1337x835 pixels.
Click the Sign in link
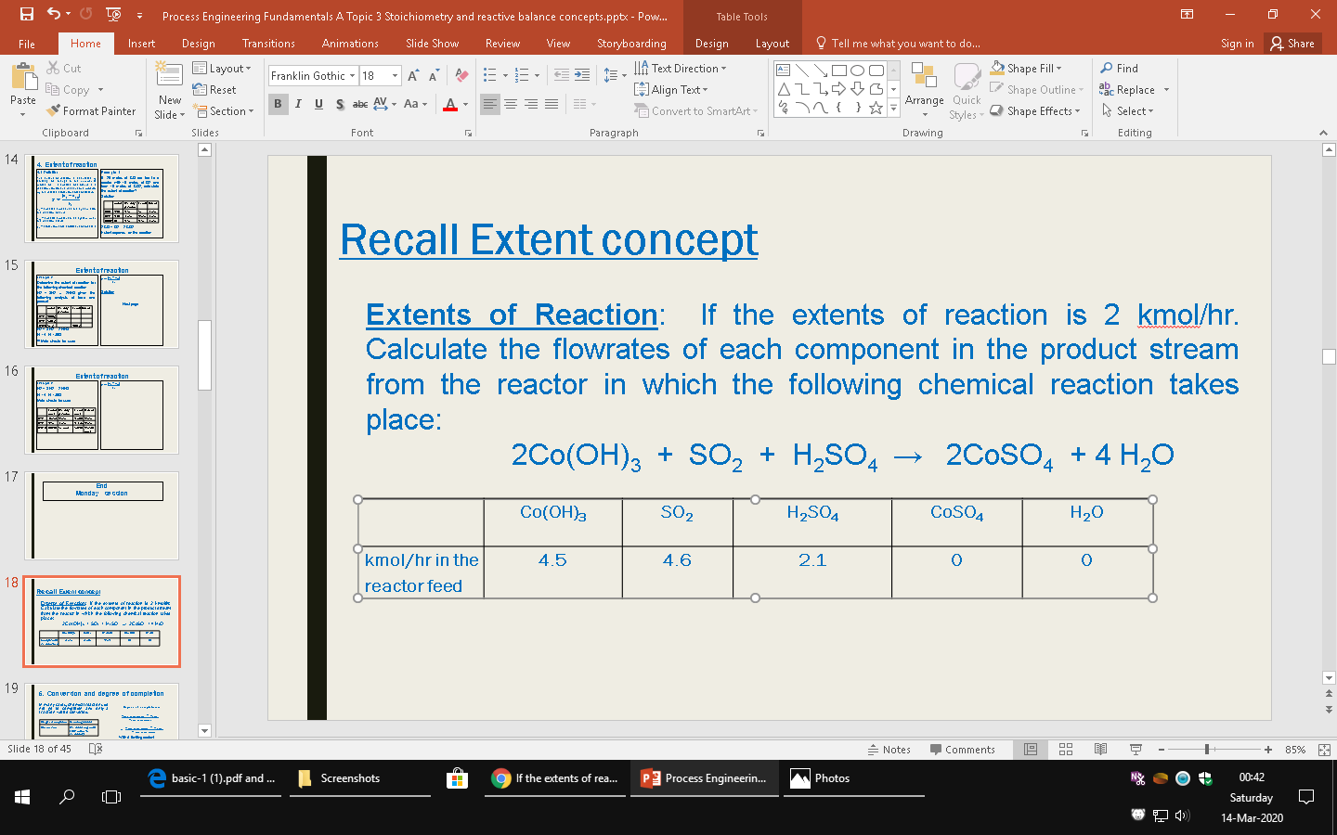point(1238,43)
